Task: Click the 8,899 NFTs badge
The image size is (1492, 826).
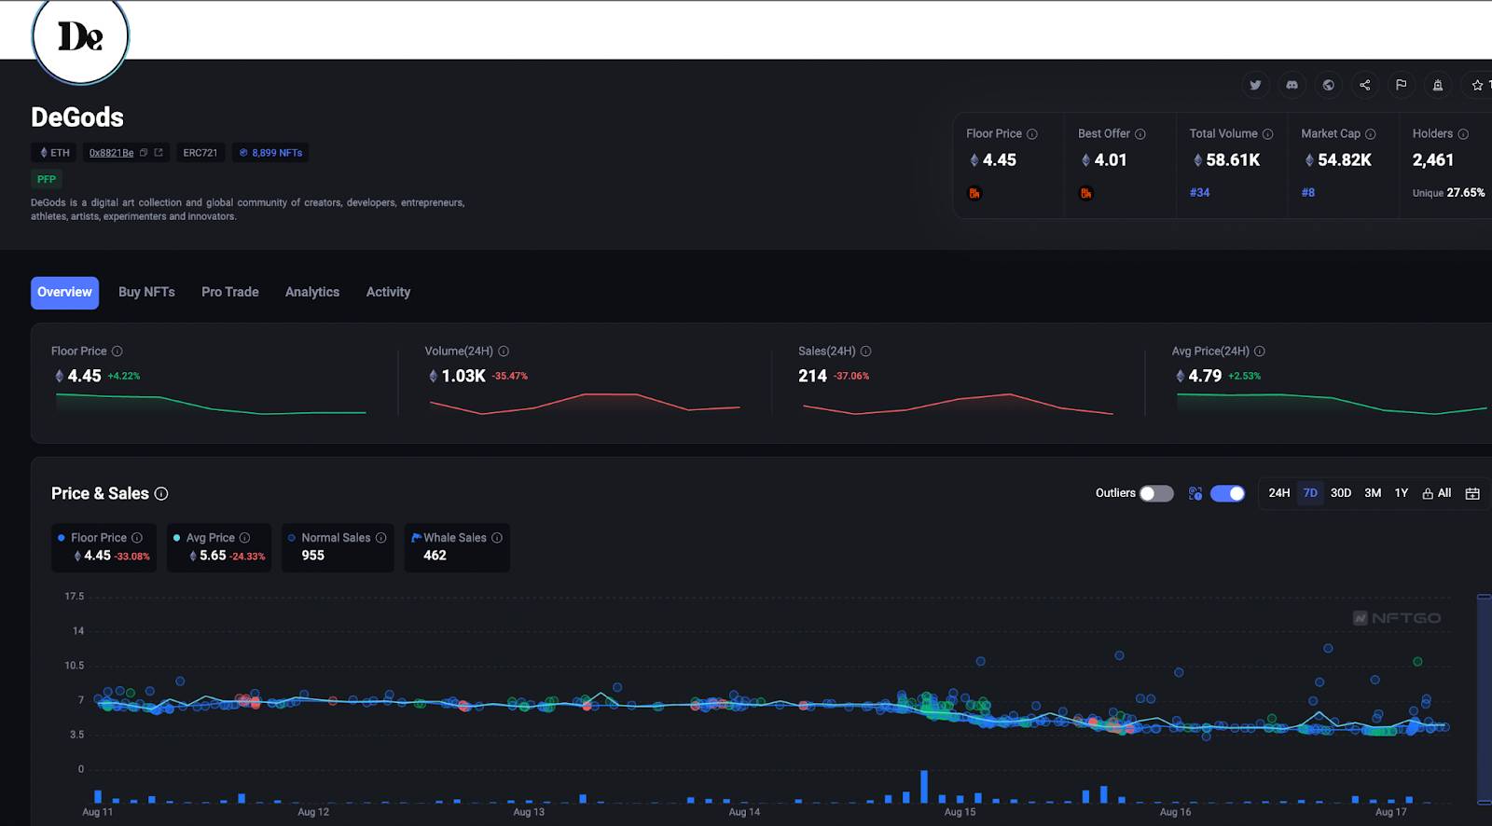Action: click(270, 153)
